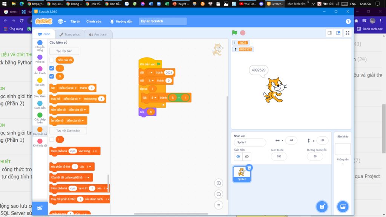Click the Scratch logo

[x=44, y=21]
